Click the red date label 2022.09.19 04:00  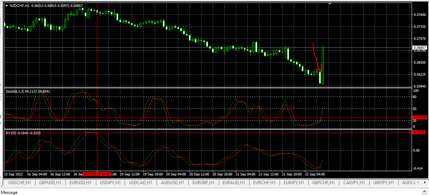click(97, 174)
